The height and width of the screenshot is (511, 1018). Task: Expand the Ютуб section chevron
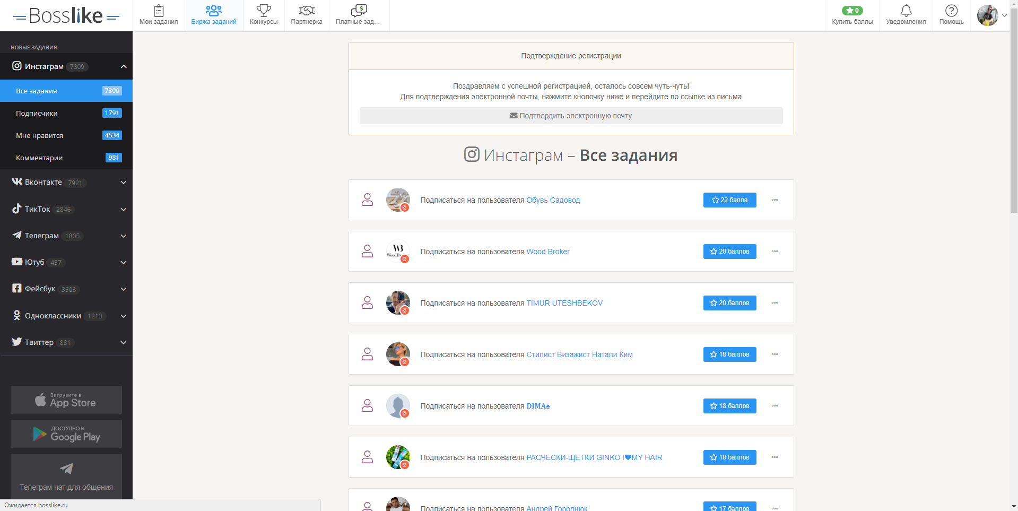pos(124,263)
